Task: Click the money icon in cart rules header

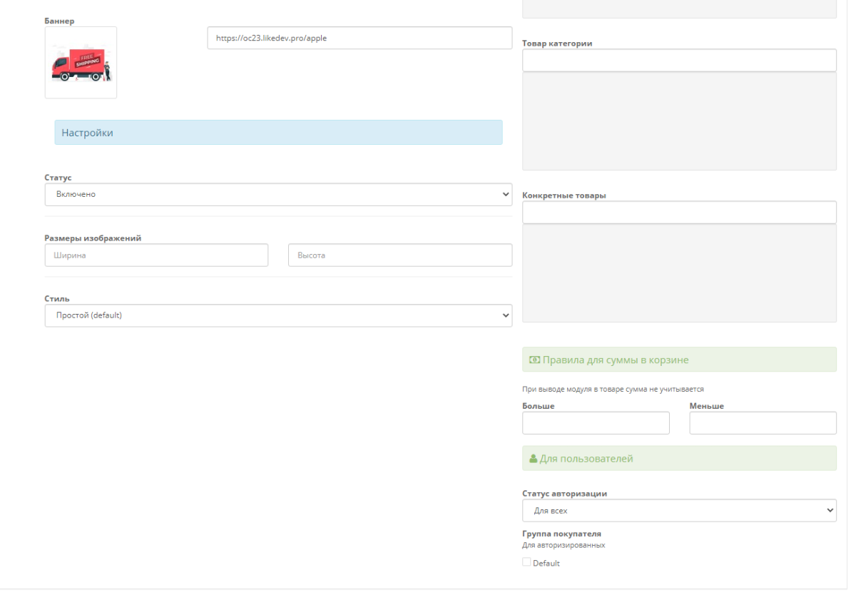Action: click(534, 360)
